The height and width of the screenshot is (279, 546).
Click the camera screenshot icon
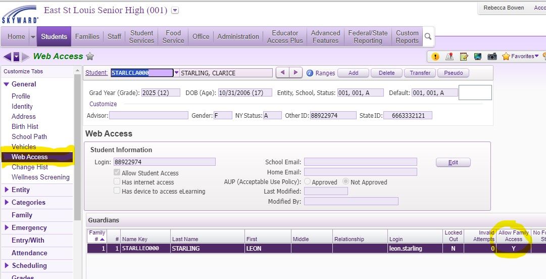[491, 57]
